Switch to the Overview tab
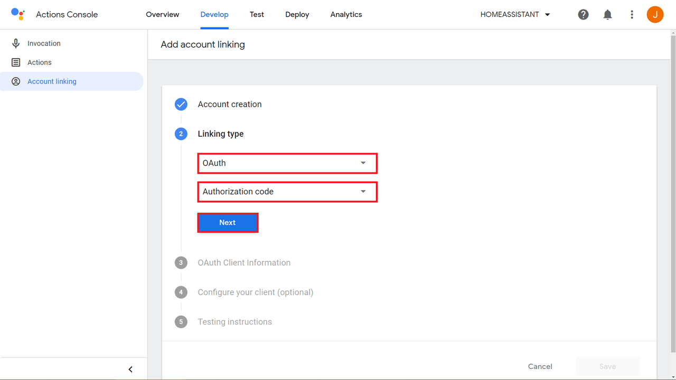Viewport: 676px width, 380px height. (163, 15)
